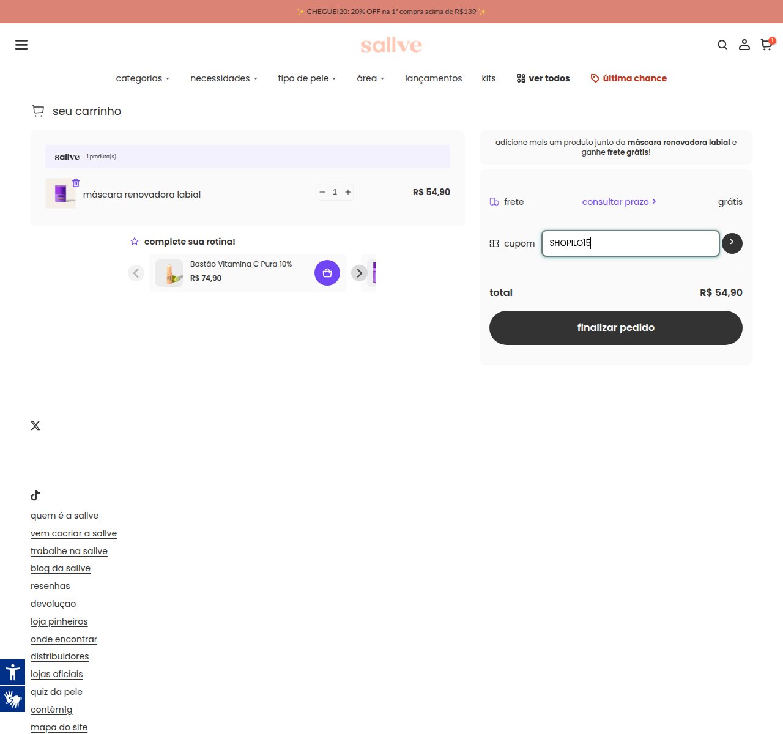Click the máscara renovadora labial thumbnail
Viewport: 783px width, 734px height.
point(61,193)
